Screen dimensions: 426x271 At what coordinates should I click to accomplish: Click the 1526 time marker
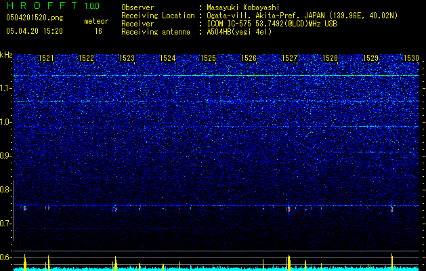click(x=249, y=58)
